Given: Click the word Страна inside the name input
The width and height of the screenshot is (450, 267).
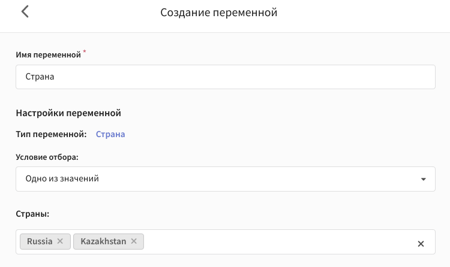Looking at the screenshot, I should 40,77.
